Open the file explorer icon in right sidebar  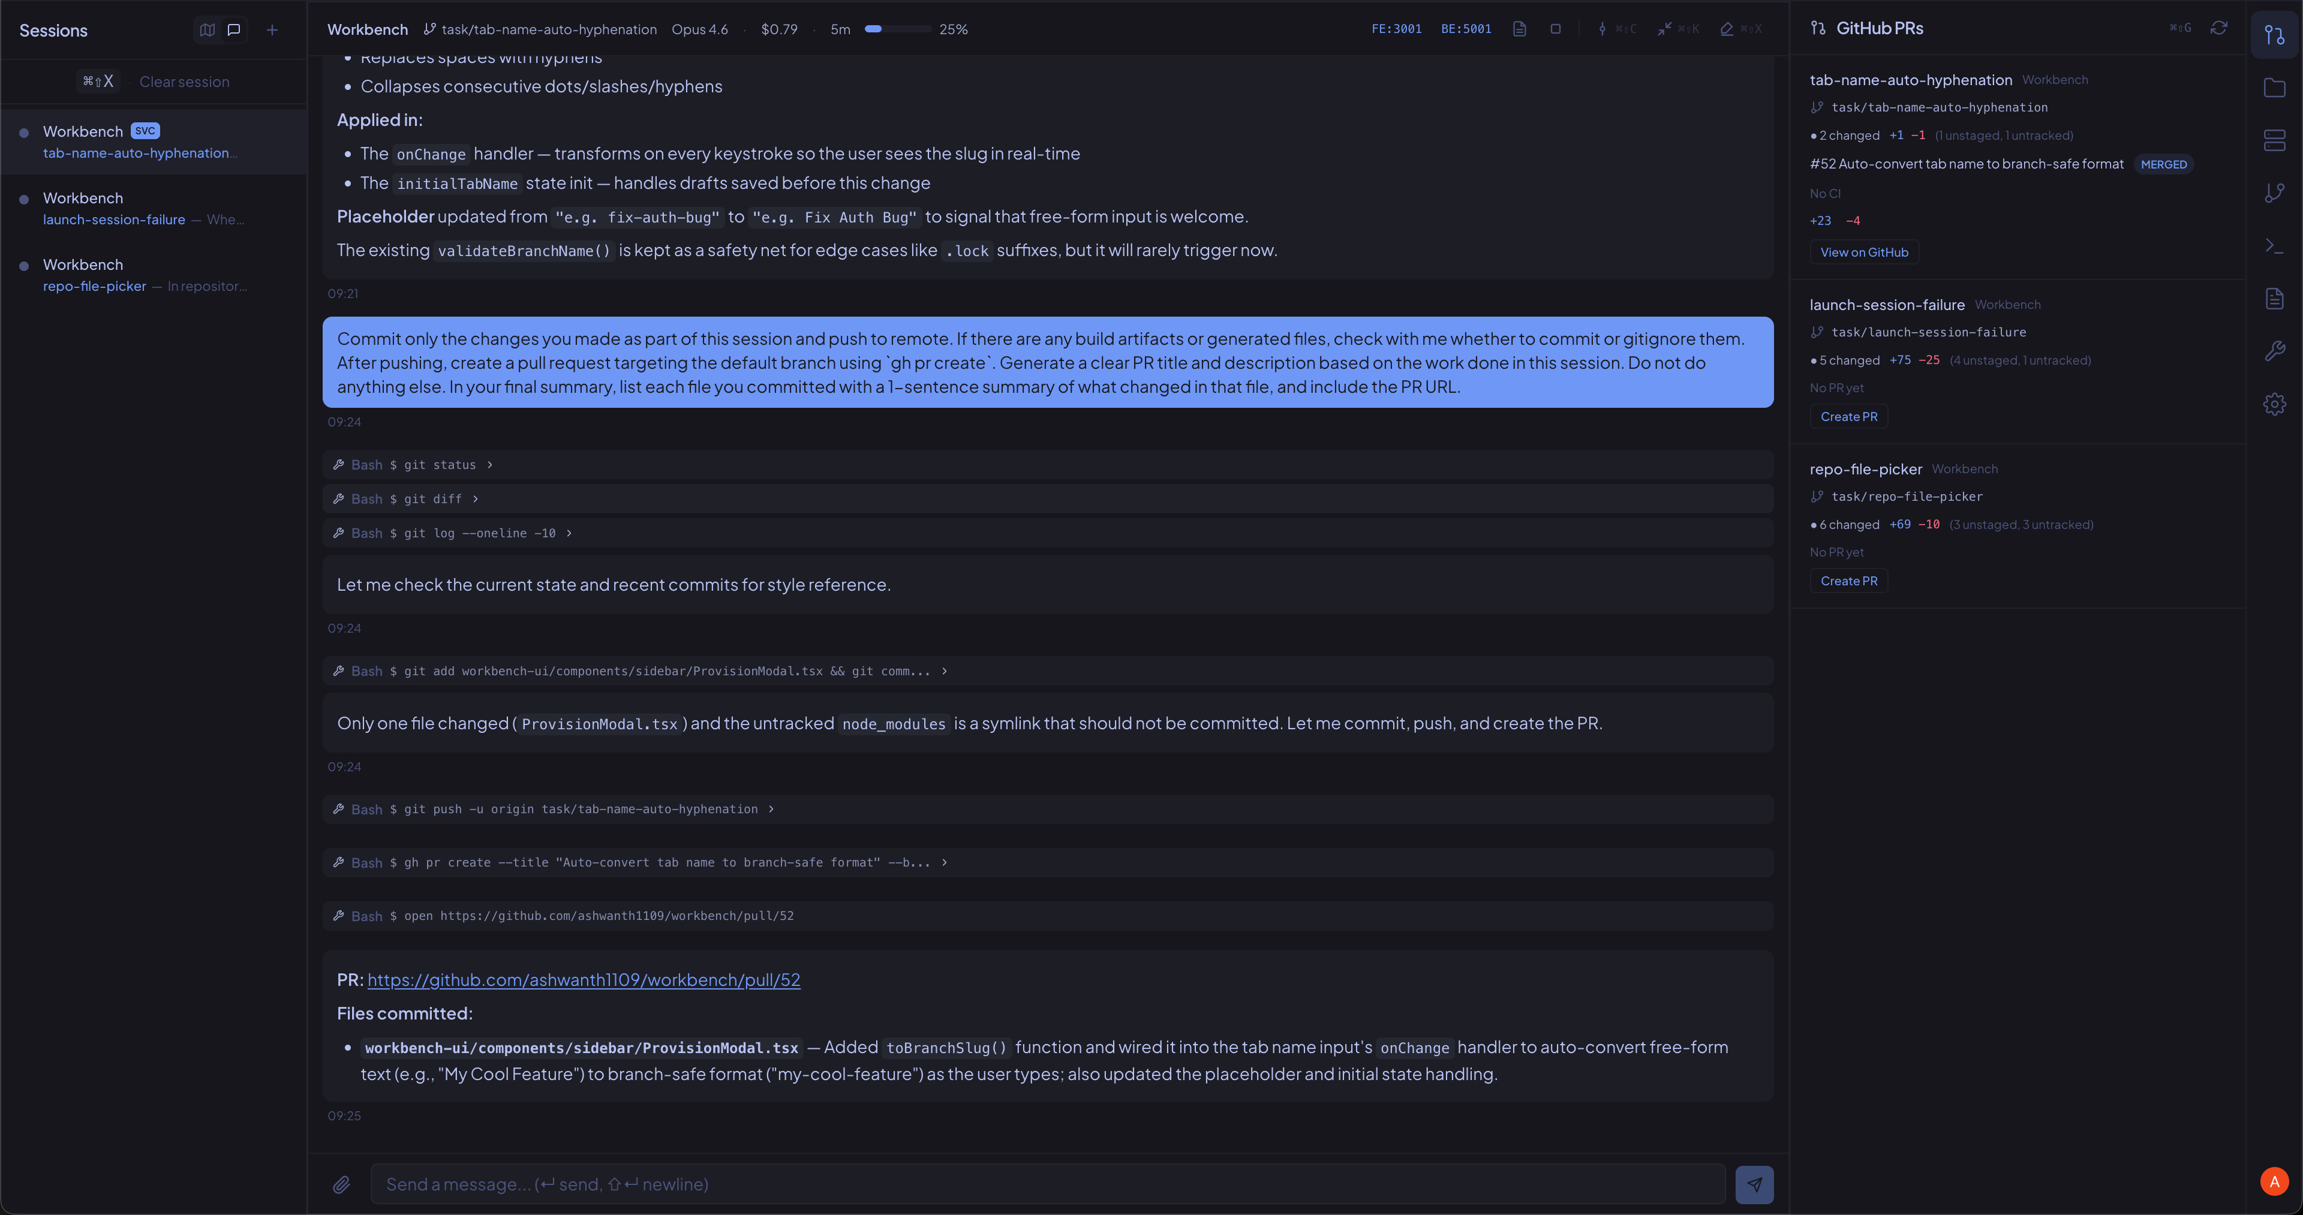[x=2274, y=89]
